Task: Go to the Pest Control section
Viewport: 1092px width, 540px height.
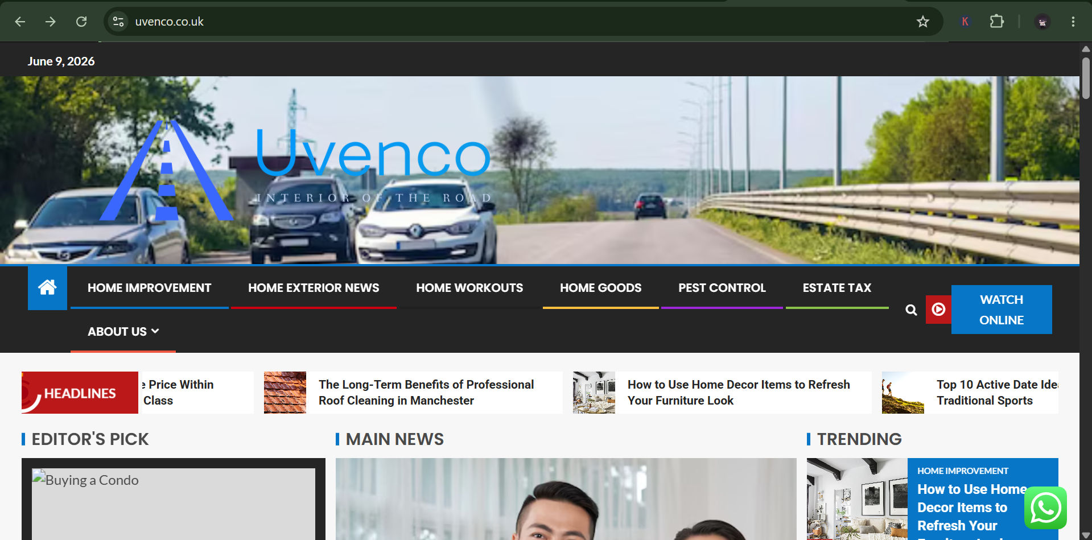Action: [x=722, y=288]
